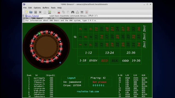Click the martingale row in ranking
This screenshot has width=175, height=98.
(41, 78)
